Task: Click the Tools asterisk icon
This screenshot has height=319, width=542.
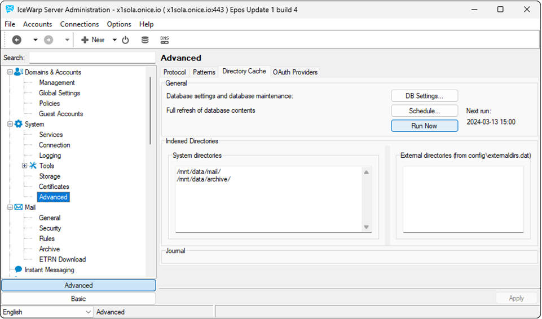Action: tap(33, 165)
